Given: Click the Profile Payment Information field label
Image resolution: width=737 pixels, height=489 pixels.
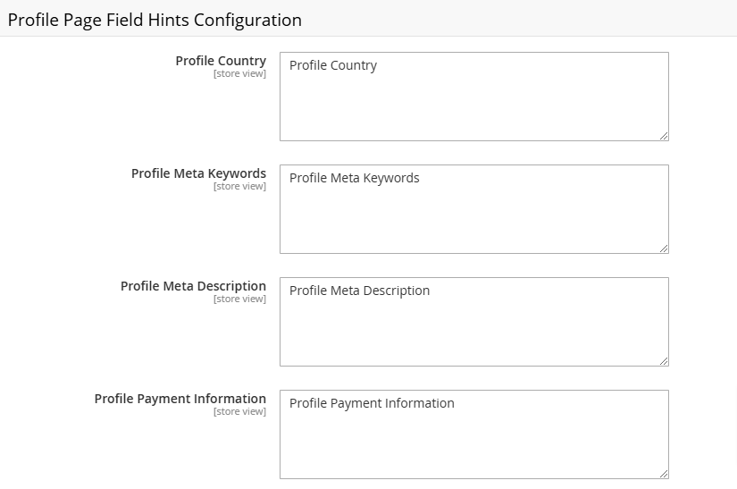Looking at the screenshot, I should [x=180, y=399].
